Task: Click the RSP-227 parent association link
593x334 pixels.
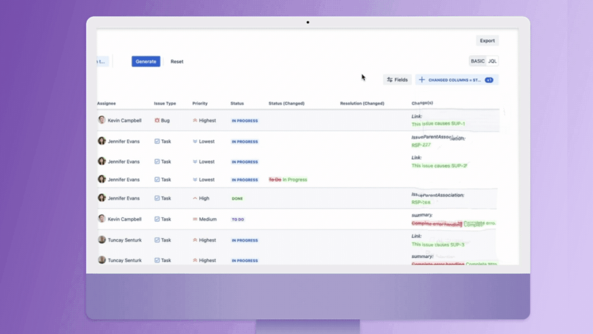Action: tap(421, 145)
